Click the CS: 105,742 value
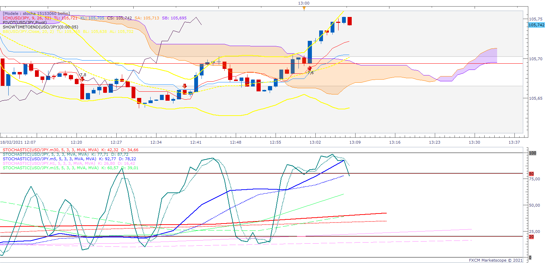 (x=119, y=18)
